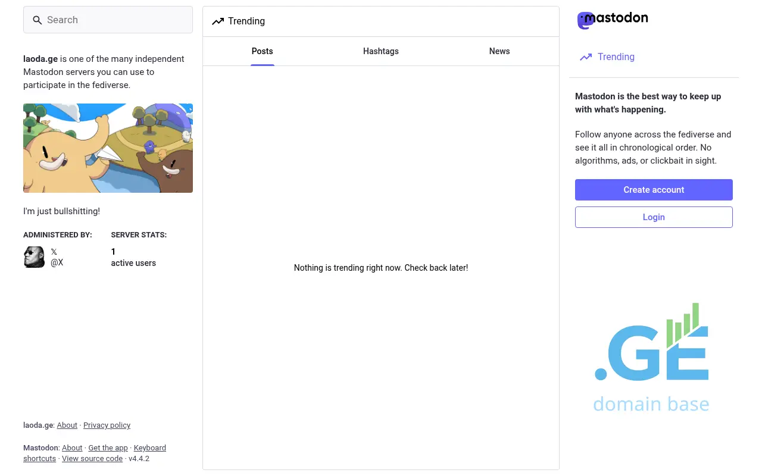
Task: Open the View source code link
Action: 92,459
